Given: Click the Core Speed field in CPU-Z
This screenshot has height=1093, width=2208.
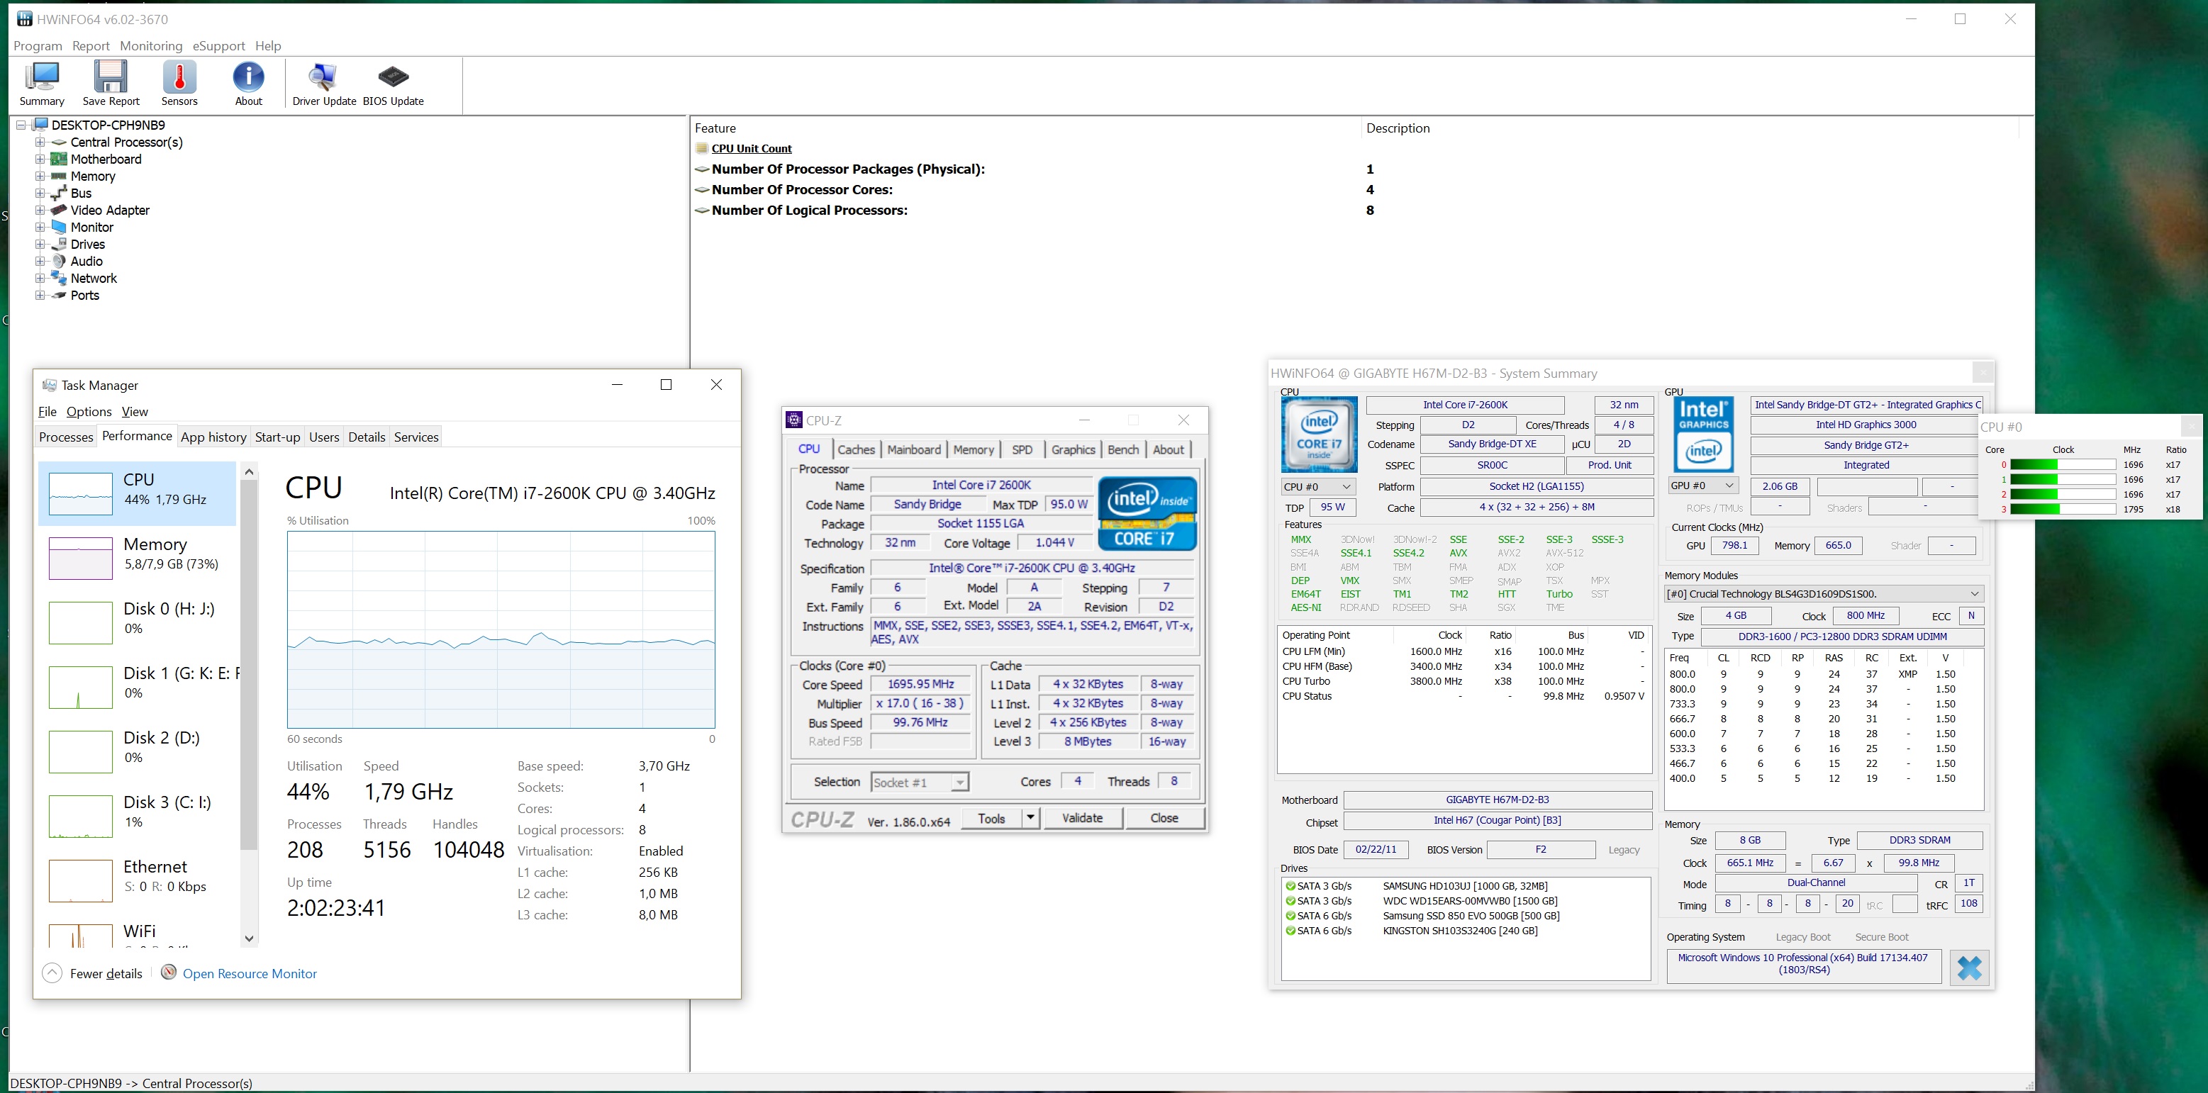Looking at the screenshot, I should click(x=920, y=685).
